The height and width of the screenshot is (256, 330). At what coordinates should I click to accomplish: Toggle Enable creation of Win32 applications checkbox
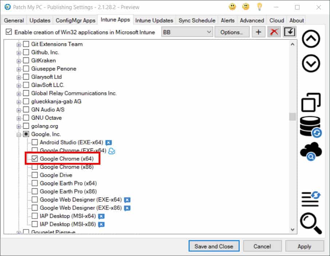[x=9, y=32]
